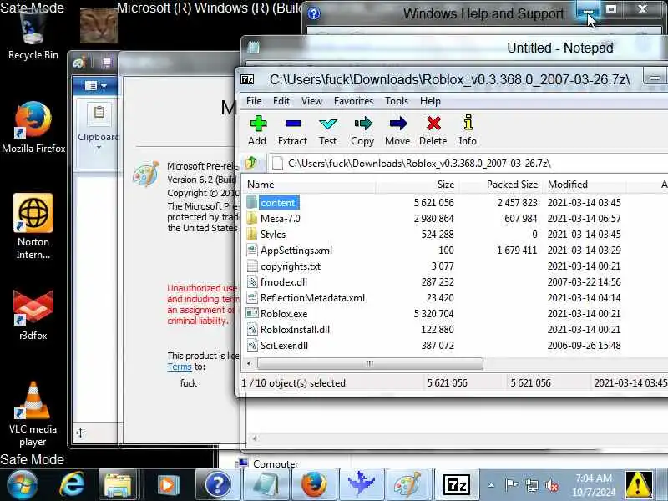668x501 pixels.
Task: Click the Untitled - Notepad title bar
Action: 454,48
